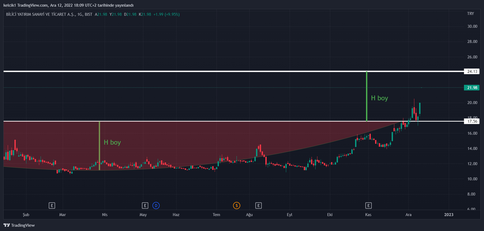Click the 16.00 price axis label
The width and height of the screenshot is (484, 231).
(x=472, y=133)
